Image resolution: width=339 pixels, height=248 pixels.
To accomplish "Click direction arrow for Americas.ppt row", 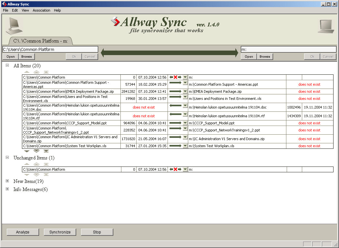I will [175, 82].
